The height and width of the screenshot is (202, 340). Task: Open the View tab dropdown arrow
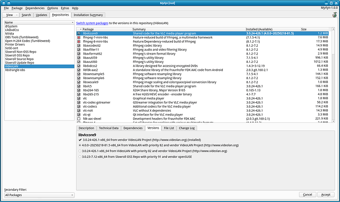pyautogui.click(x=17, y=15)
